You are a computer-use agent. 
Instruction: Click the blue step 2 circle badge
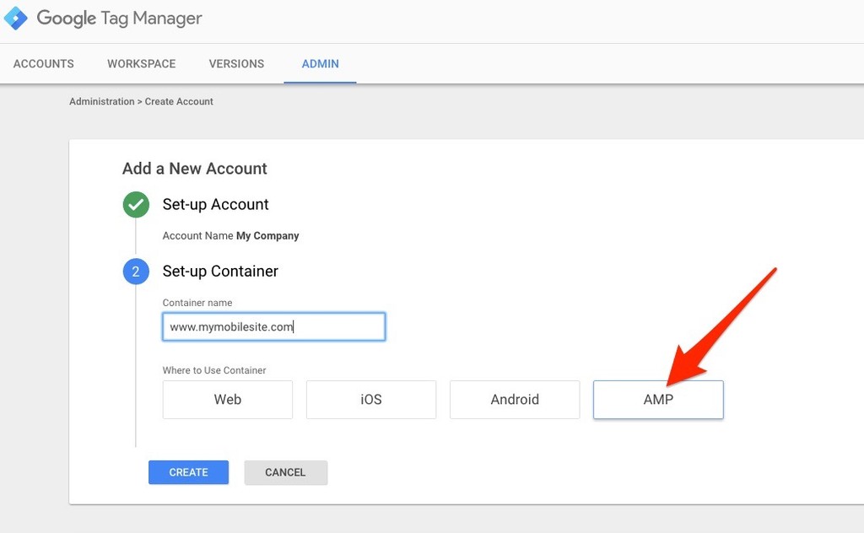(x=136, y=272)
